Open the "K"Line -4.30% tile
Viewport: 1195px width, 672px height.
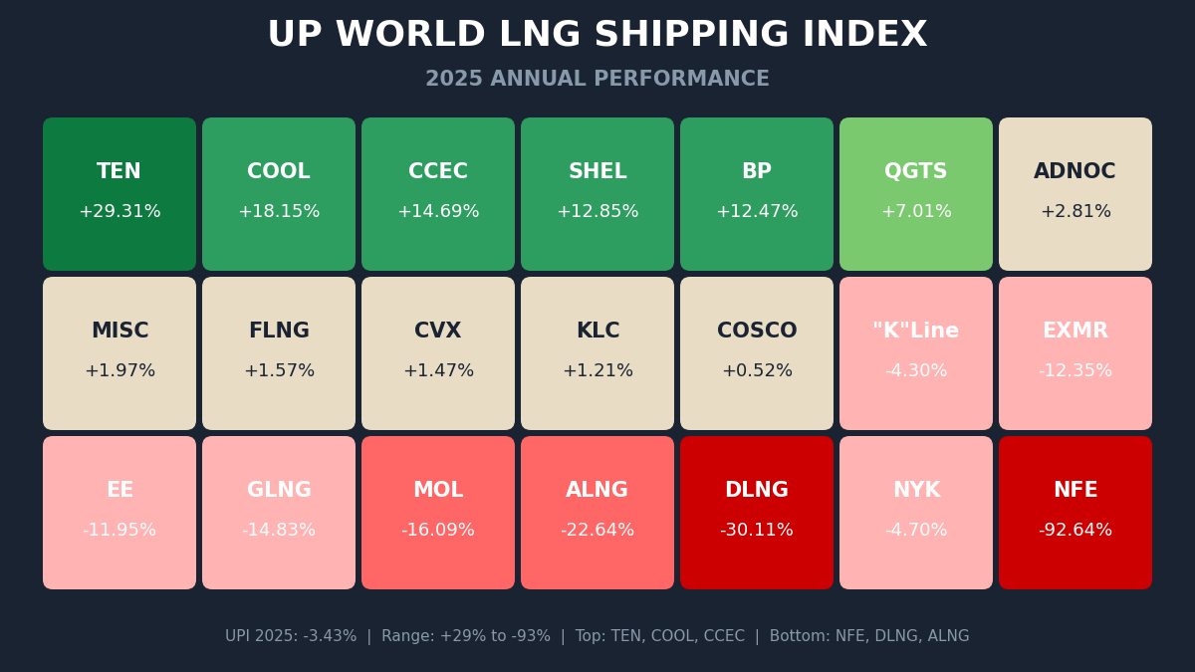click(916, 353)
